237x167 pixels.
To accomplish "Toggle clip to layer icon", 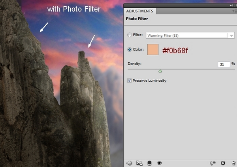I will [150, 163].
